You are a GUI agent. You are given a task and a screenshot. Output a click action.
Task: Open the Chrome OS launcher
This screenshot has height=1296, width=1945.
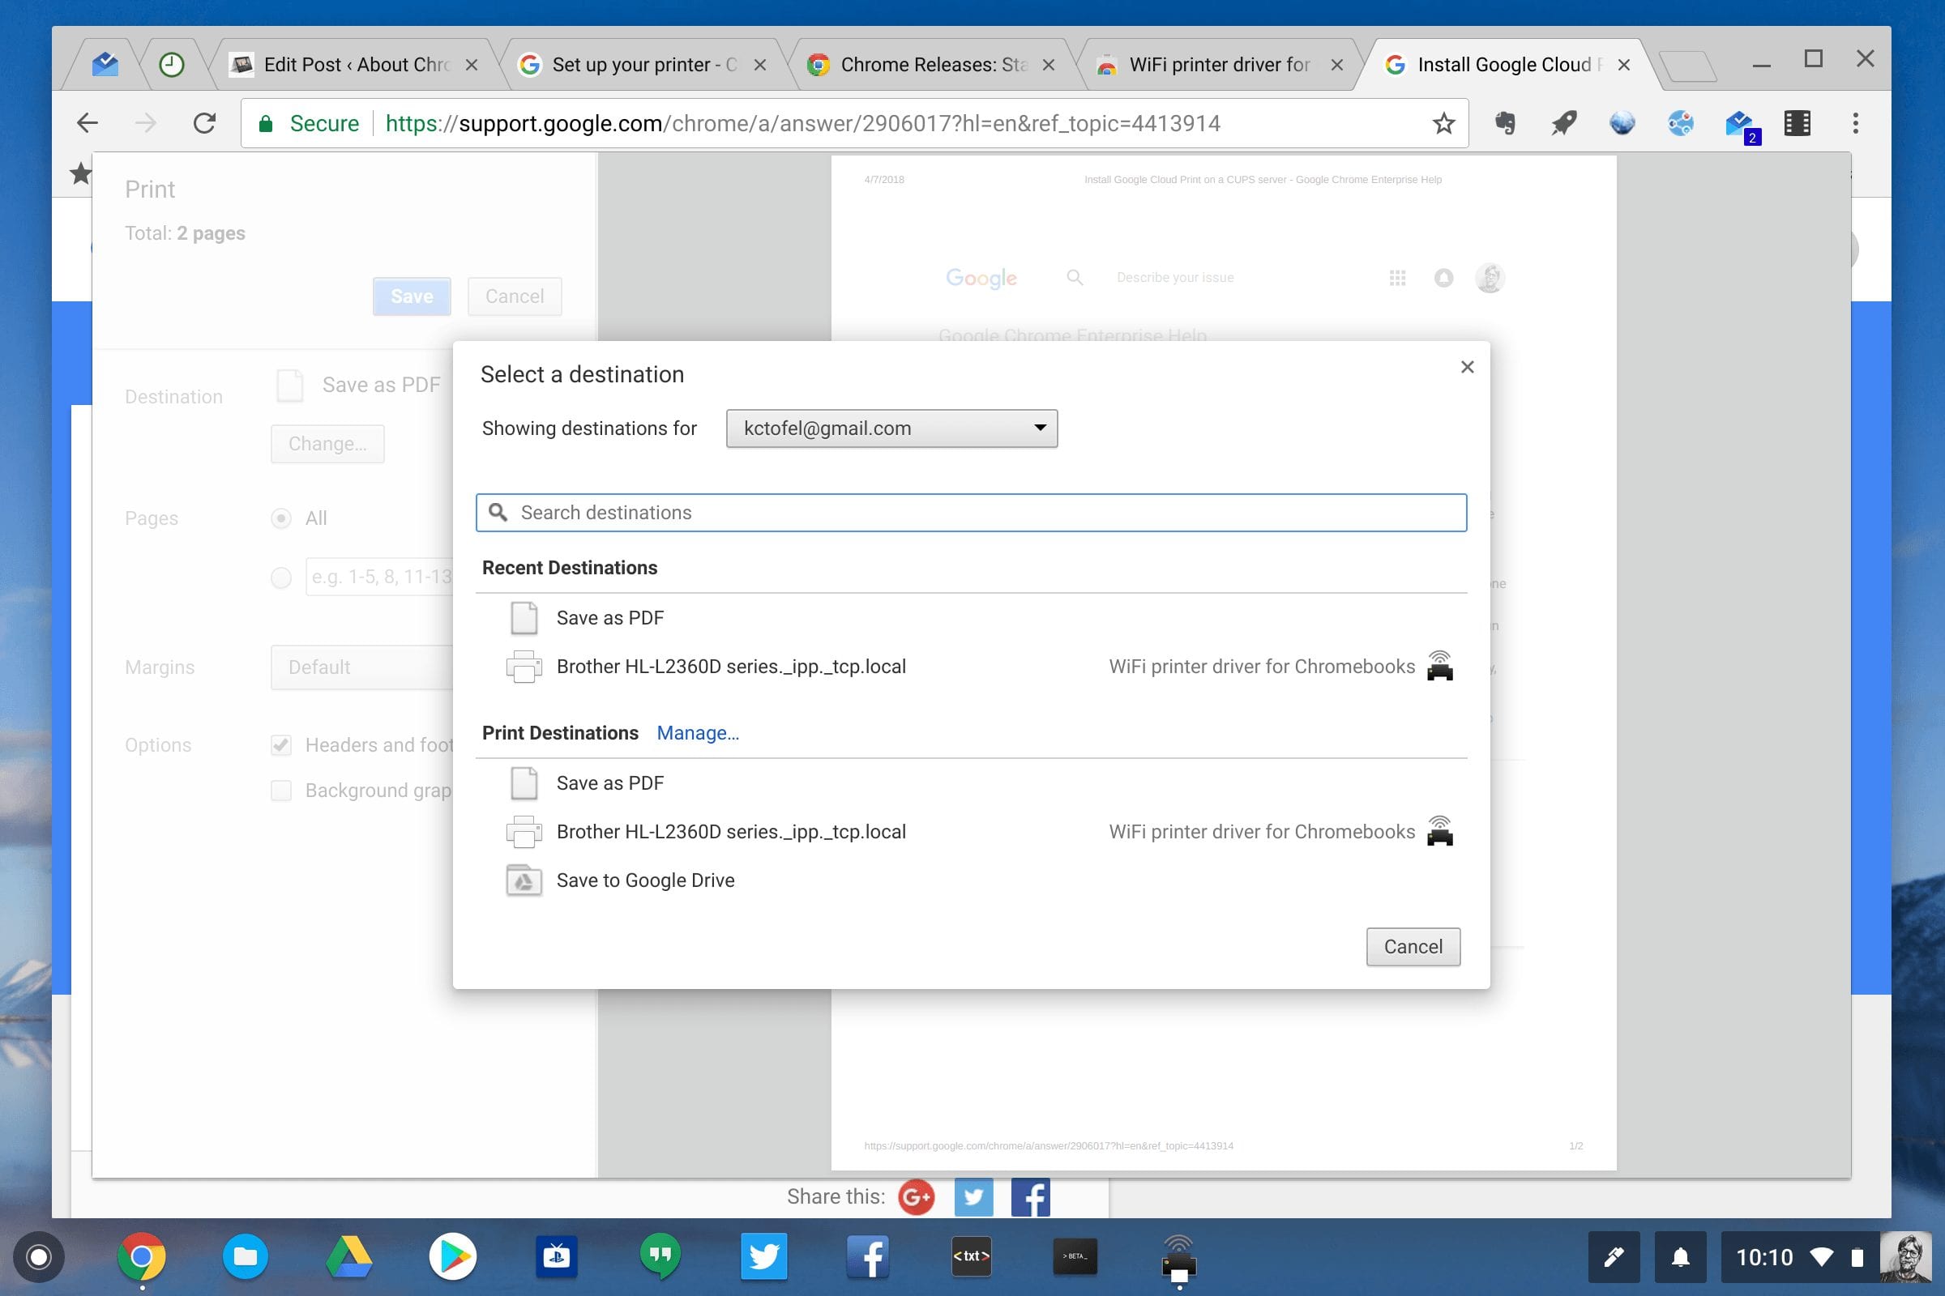click(x=39, y=1257)
